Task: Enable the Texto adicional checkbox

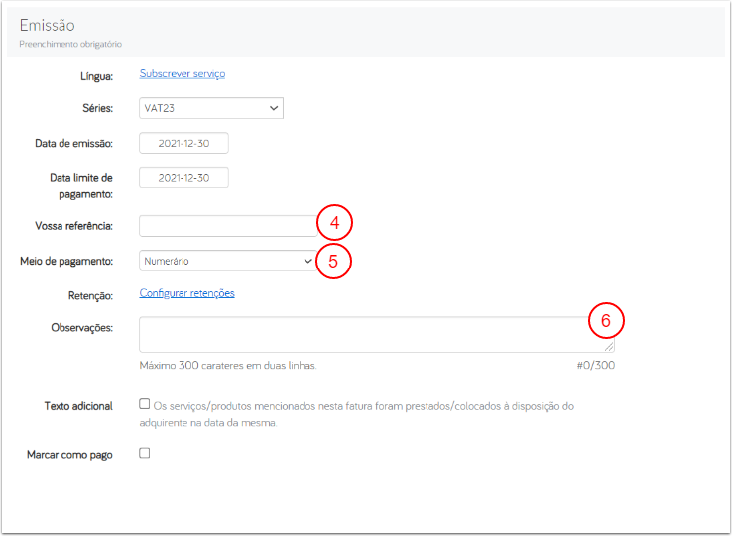Action: (145, 405)
